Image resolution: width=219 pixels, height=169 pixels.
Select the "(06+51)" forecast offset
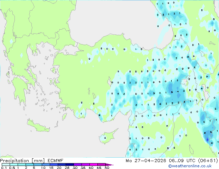click(208, 161)
